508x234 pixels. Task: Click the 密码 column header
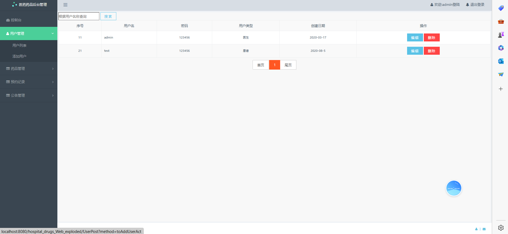coord(184,26)
